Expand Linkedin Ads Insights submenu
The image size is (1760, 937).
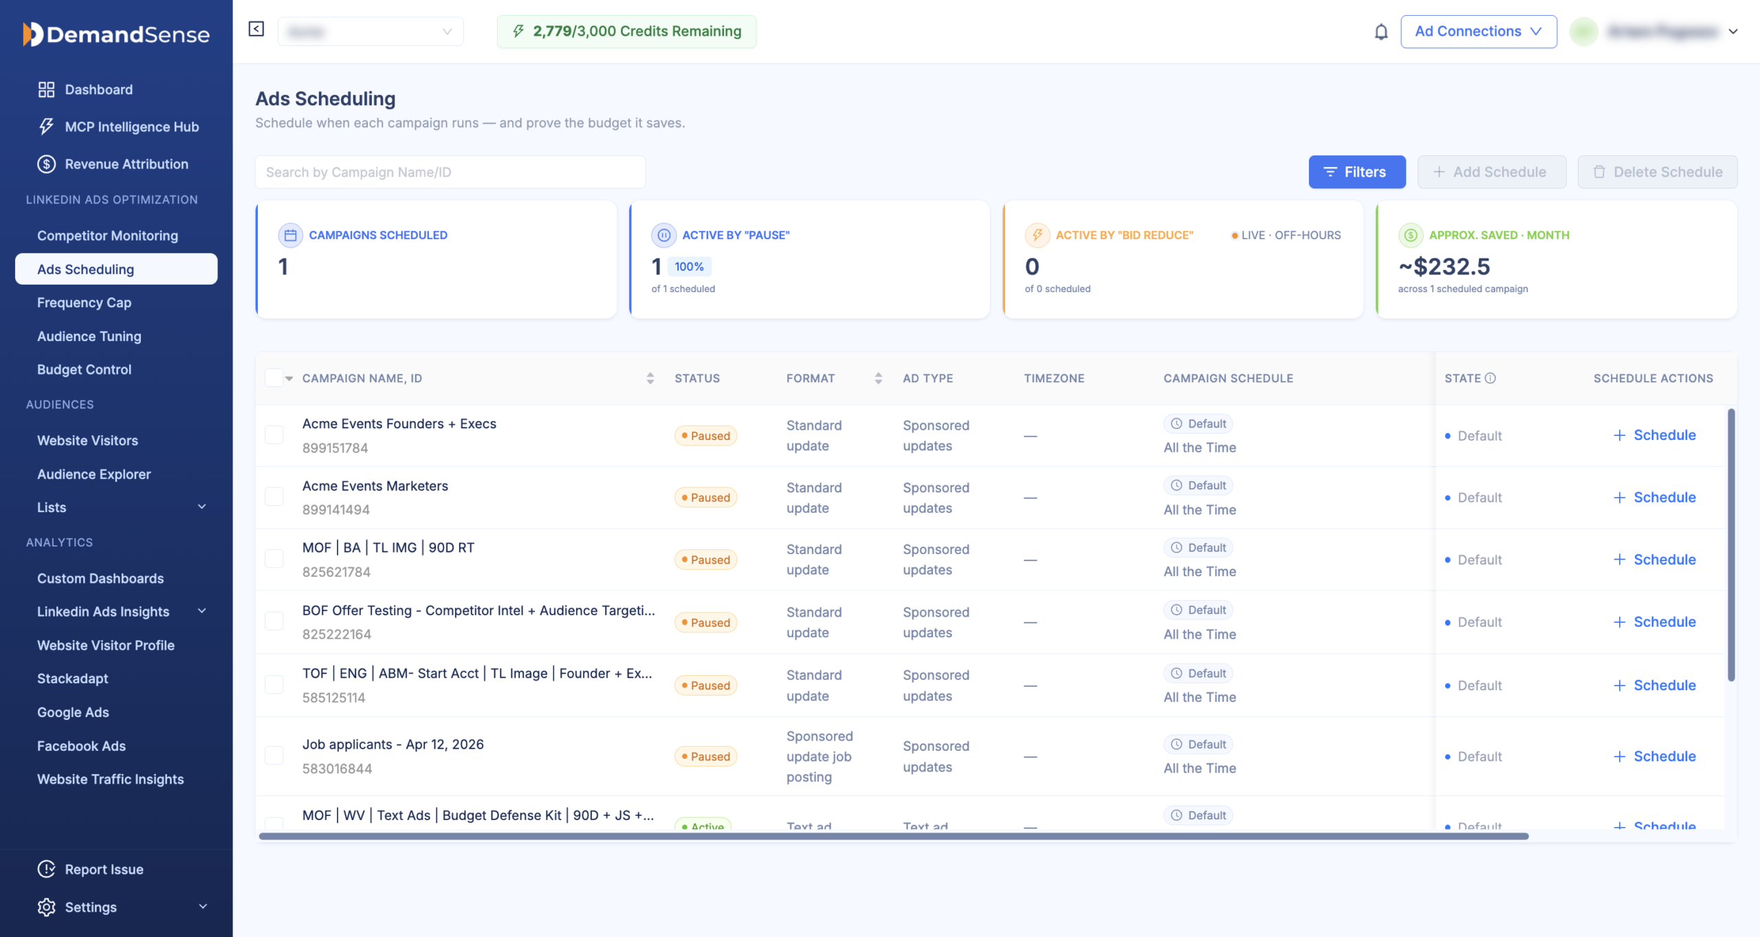point(202,611)
